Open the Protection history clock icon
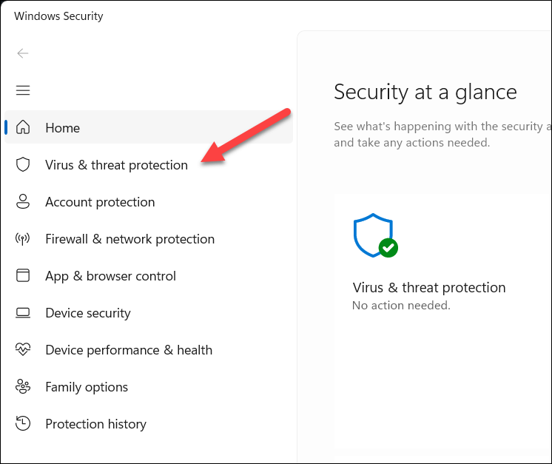Screen dimensions: 552x464 (x=23, y=423)
